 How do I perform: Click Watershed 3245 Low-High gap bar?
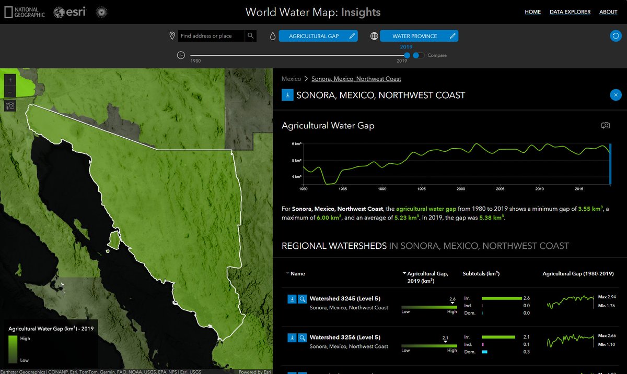[429, 307]
